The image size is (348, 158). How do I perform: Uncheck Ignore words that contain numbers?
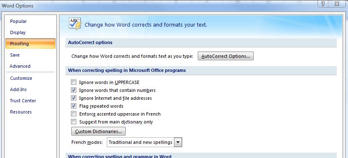pyautogui.click(x=73, y=90)
